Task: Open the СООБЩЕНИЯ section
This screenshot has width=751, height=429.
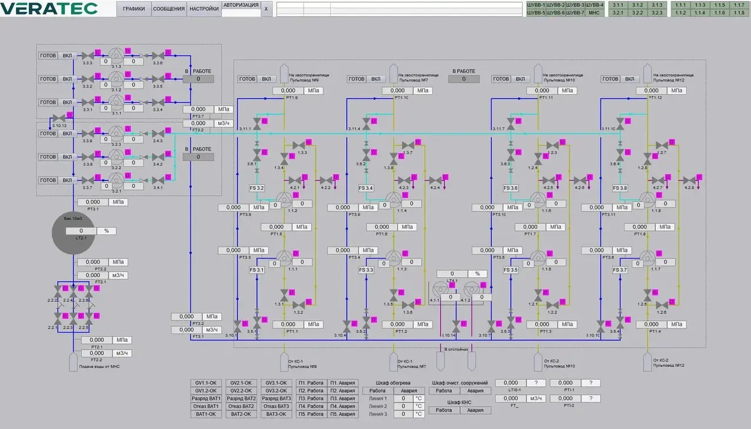Action: pyautogui.click(x=169, y=9)
